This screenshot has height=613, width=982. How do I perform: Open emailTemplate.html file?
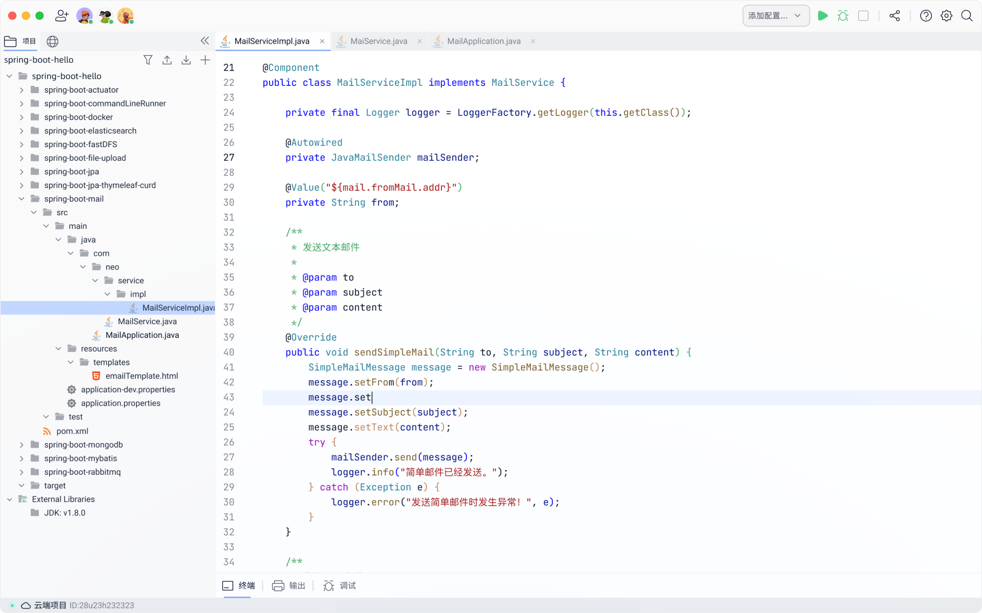(142, 376)
